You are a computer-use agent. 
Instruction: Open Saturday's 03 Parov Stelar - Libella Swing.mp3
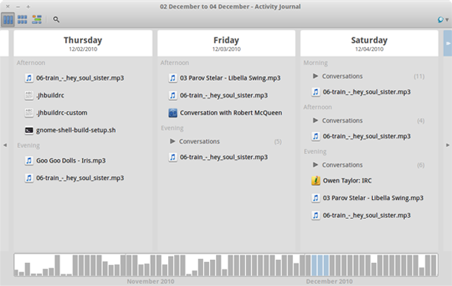[373, 198]
